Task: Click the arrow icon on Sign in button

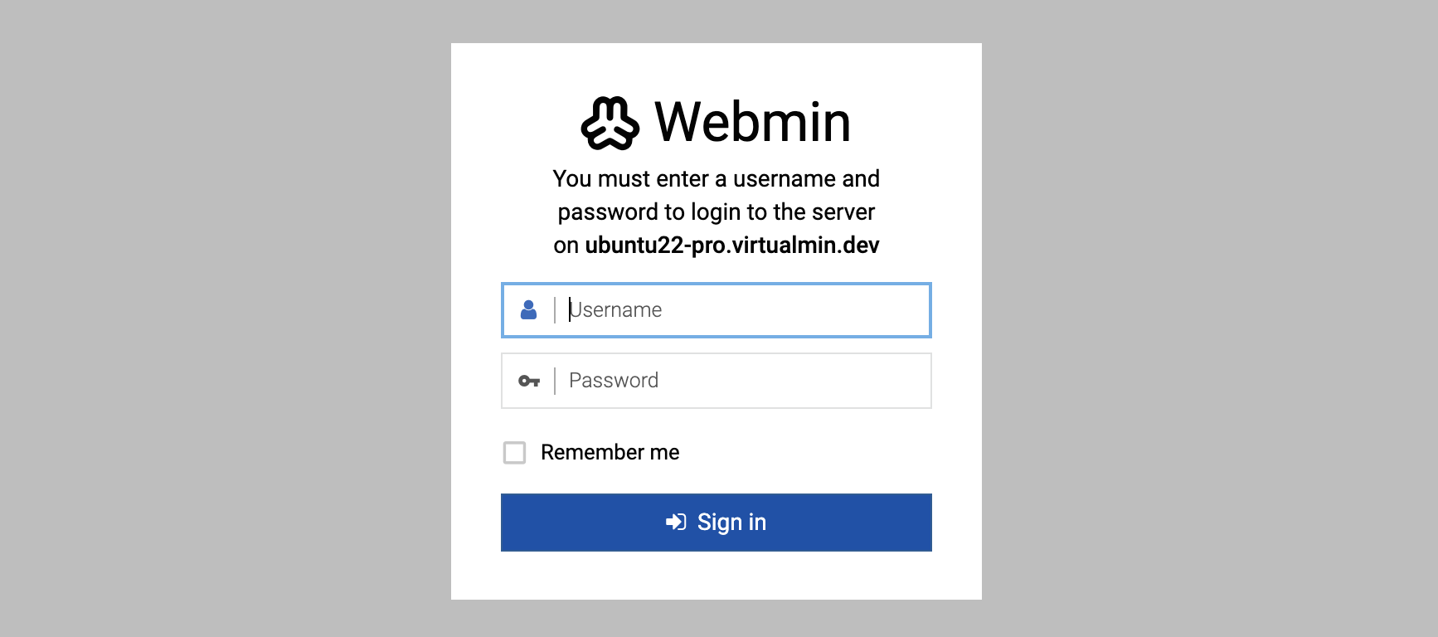Action: tap(676, 522)
